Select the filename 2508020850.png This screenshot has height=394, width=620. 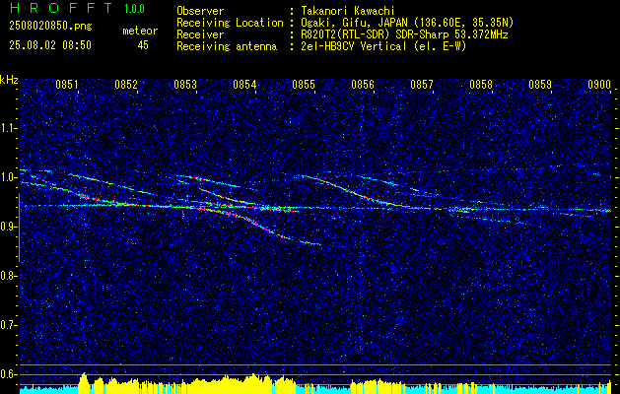50,26
